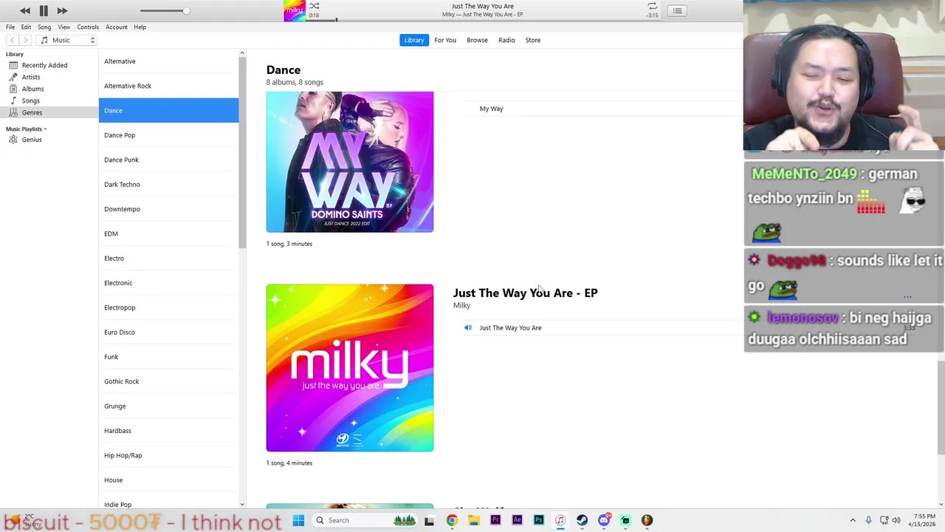Go back with the navigation arrow
This screenshot has height=532, width=945.
coord(12,40)
